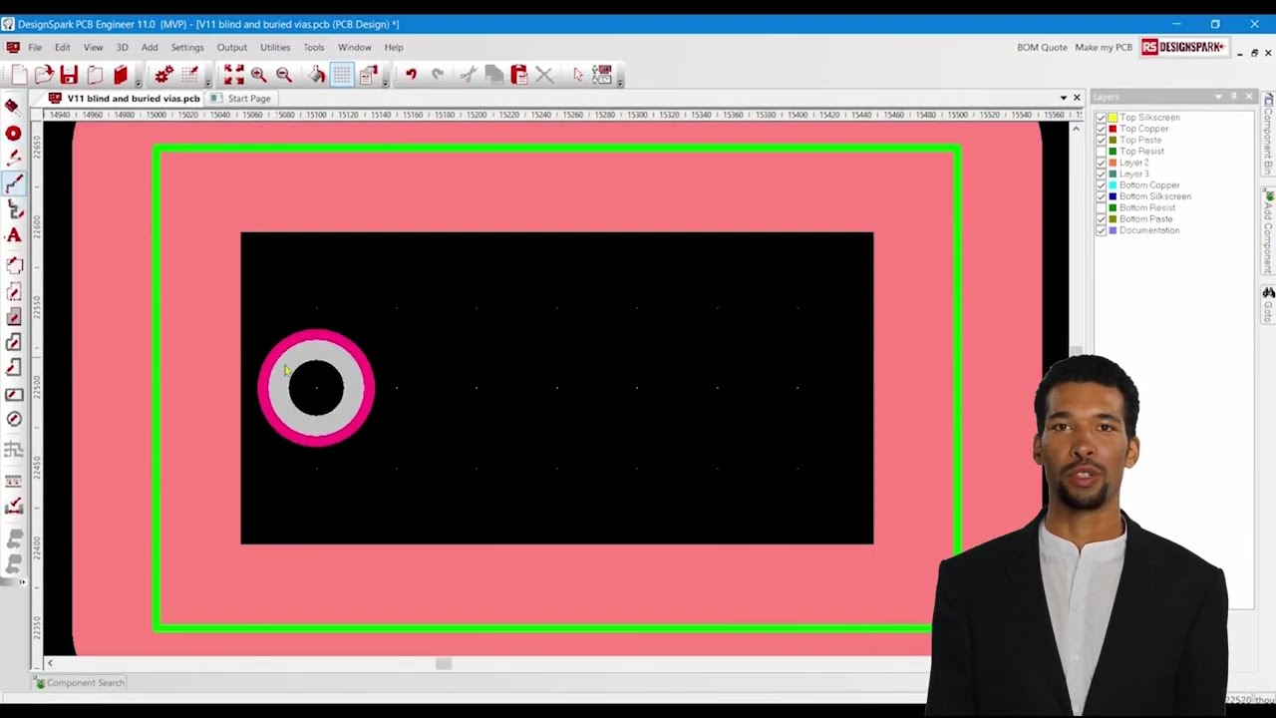This screenshot has height=718, width=1276.
Task: Uncheck the Top Silkscreen layer checkbox
Action: coord(1102,118)
